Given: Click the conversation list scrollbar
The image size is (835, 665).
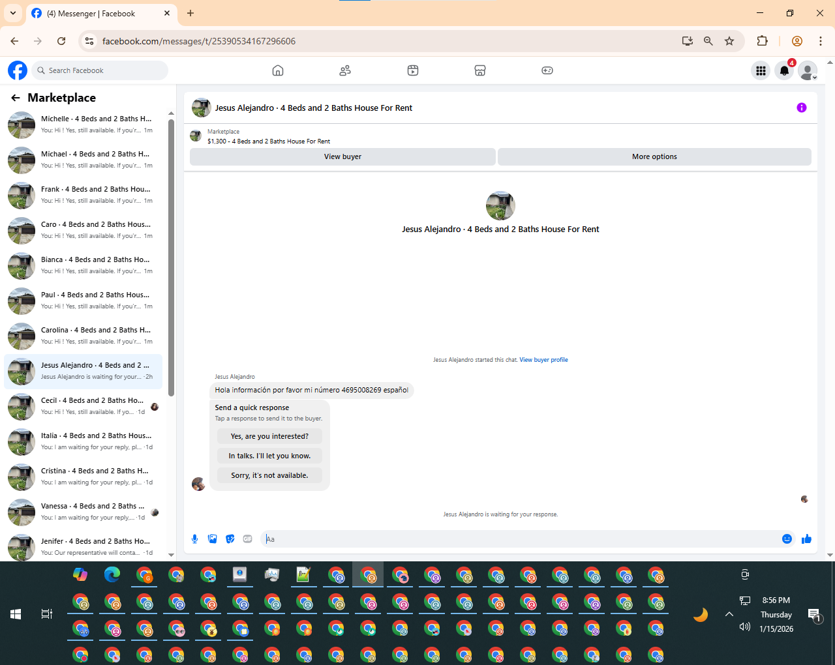Looking at the screenshot, I should [x=171, y=258].
